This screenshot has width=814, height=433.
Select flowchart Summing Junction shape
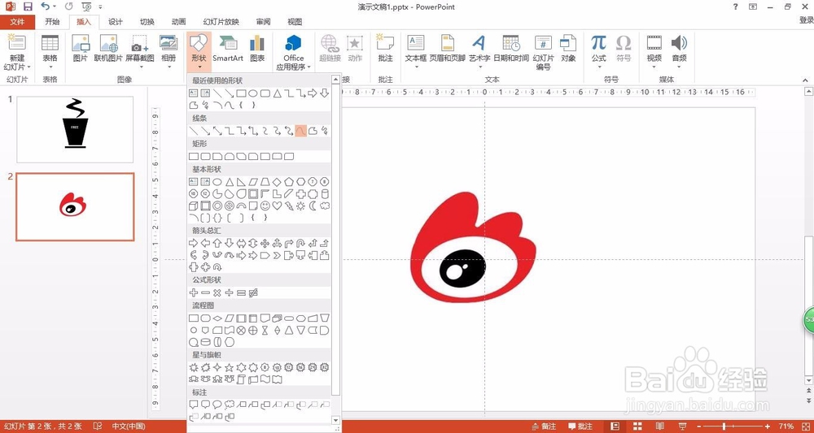242,330
